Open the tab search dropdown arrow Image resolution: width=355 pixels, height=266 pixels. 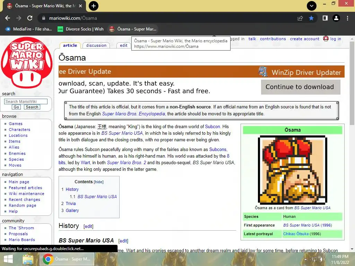point(312,6)
